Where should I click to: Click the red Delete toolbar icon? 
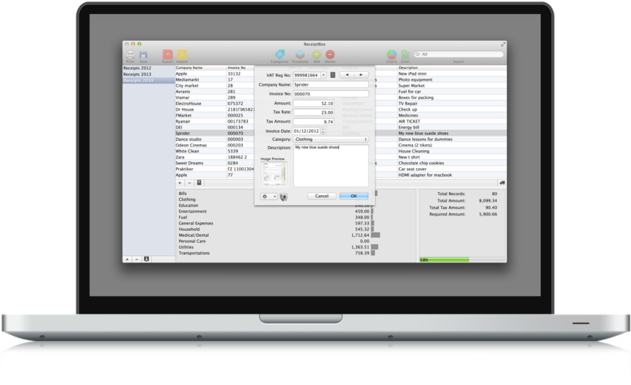pos(330,54)
